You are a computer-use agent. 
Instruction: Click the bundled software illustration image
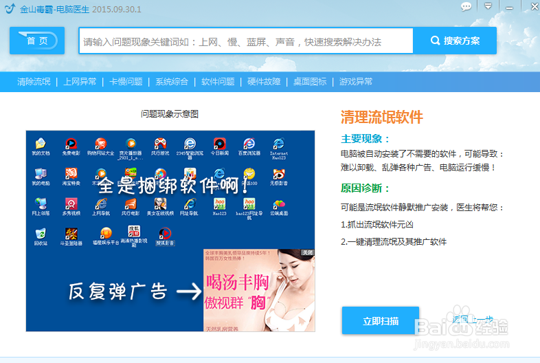[x=170, y=231]
